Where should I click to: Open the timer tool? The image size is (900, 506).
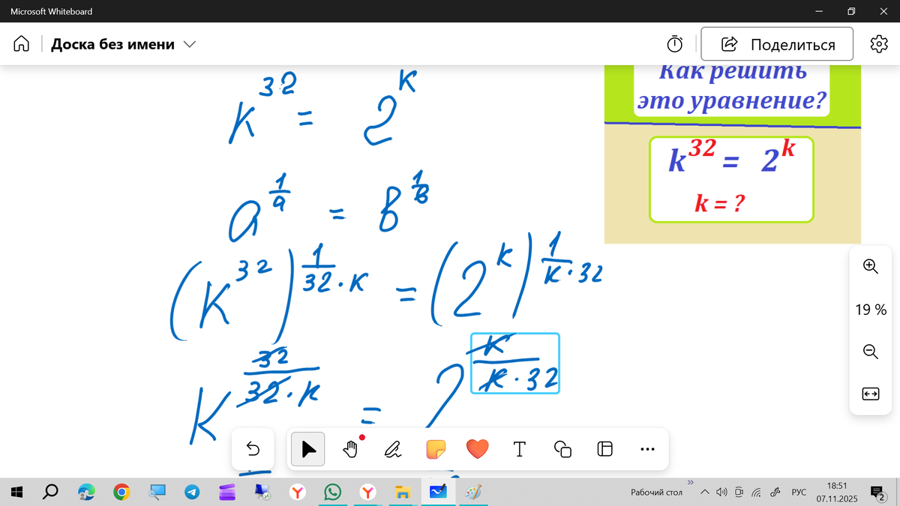click(x=675, y=44)
